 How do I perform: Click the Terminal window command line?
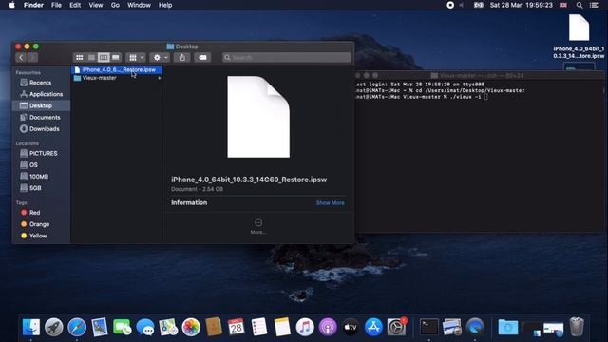pos(421,97)
